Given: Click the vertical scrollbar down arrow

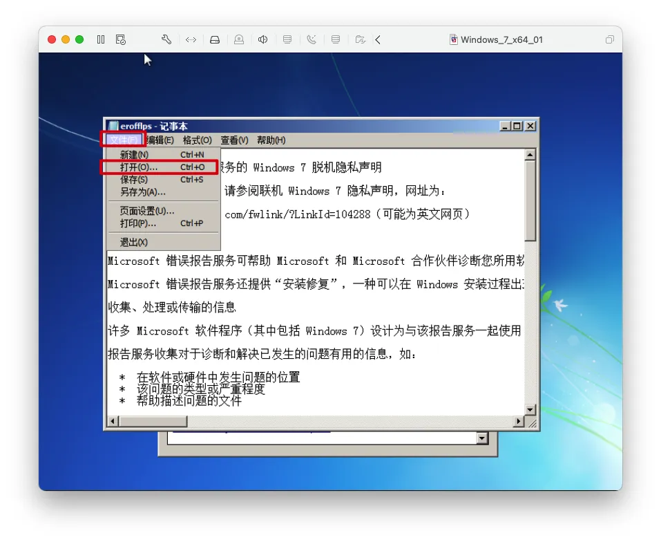Looking at the screenshot, I should pyautogui.click(x=530, y=409).
